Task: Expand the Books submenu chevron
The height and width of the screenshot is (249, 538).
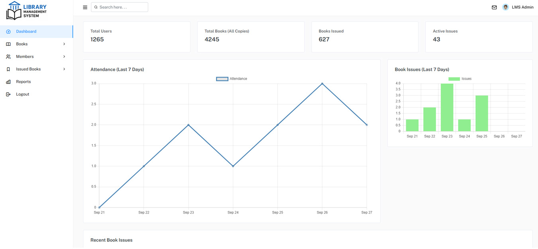Action: coord(64,44)
